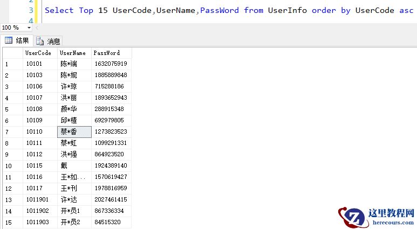Click the PassWord column header

[107, 53]
